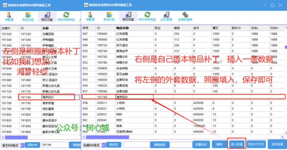Click left window horizontal scrollbar thumb

pyautogui.click(x=16, y=137)
